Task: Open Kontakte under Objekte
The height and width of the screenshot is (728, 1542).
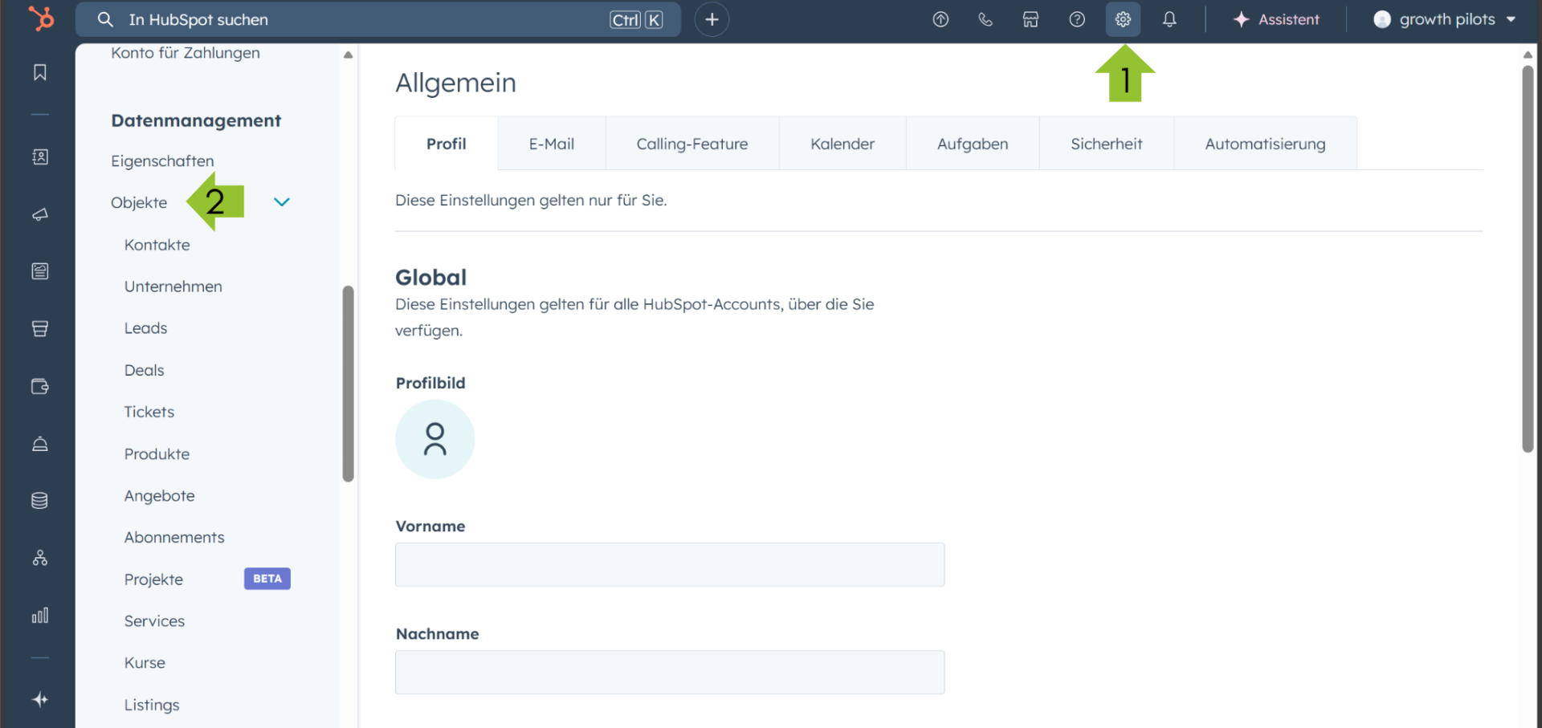Action: pos(157,245)
